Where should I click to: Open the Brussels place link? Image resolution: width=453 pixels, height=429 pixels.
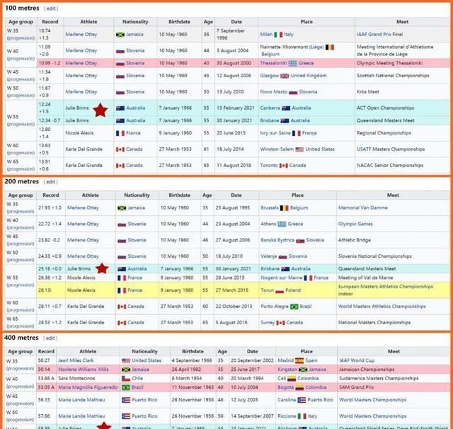click(270, 207)
